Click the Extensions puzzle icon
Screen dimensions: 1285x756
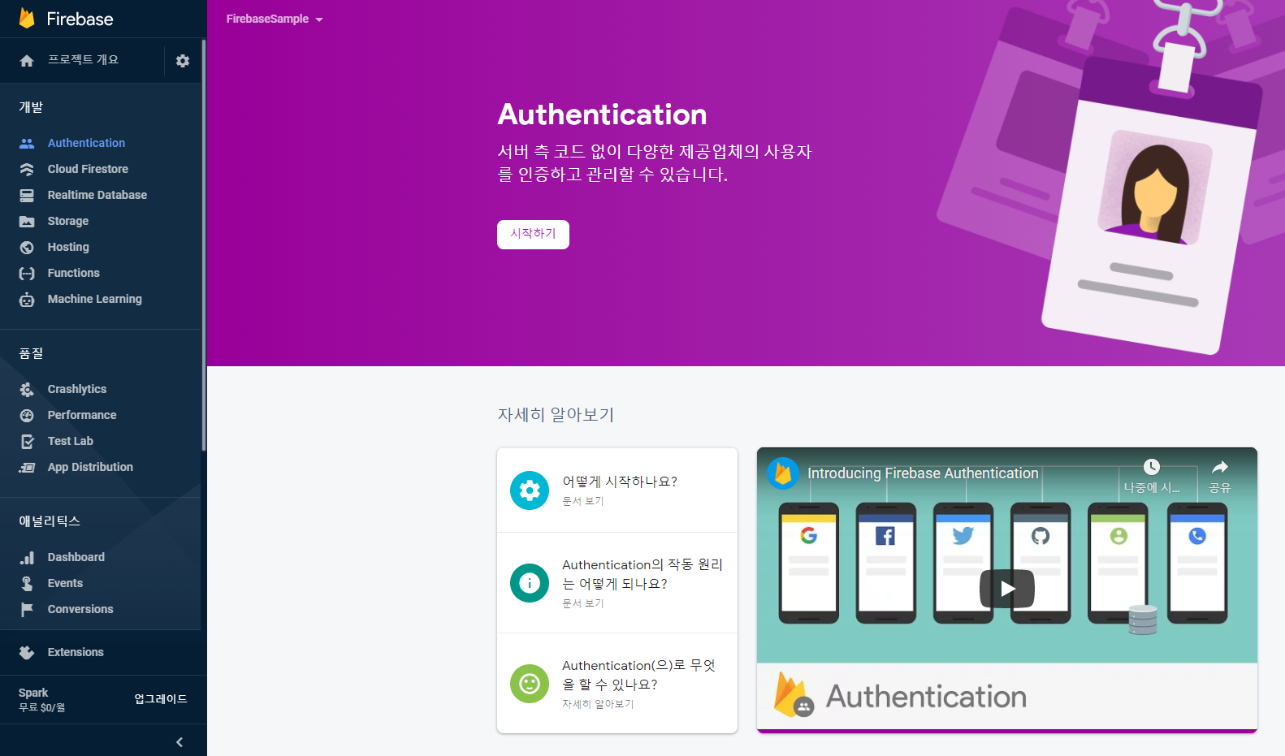(x=27, y=653)
